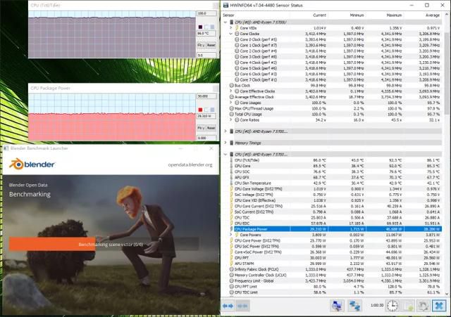Expand the Core Powers row
The width and height of the screenshot is (451, 317).
click(230, 235)
